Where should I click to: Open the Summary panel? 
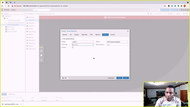pyautogui.click(x=31, y=17)
